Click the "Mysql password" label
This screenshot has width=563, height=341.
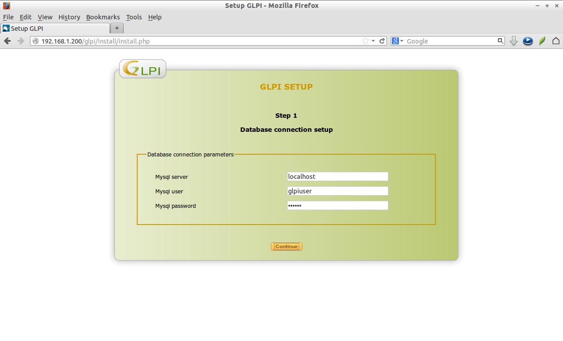(175, 206)
